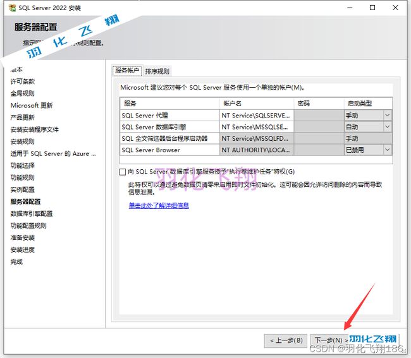Select 产品更新 step in sidebar

click(x=23, y=117)
